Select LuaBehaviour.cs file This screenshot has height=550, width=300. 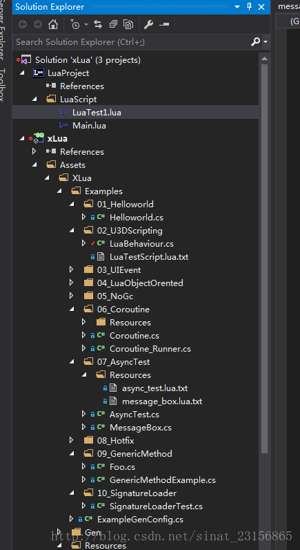click(x=141, y=244)
